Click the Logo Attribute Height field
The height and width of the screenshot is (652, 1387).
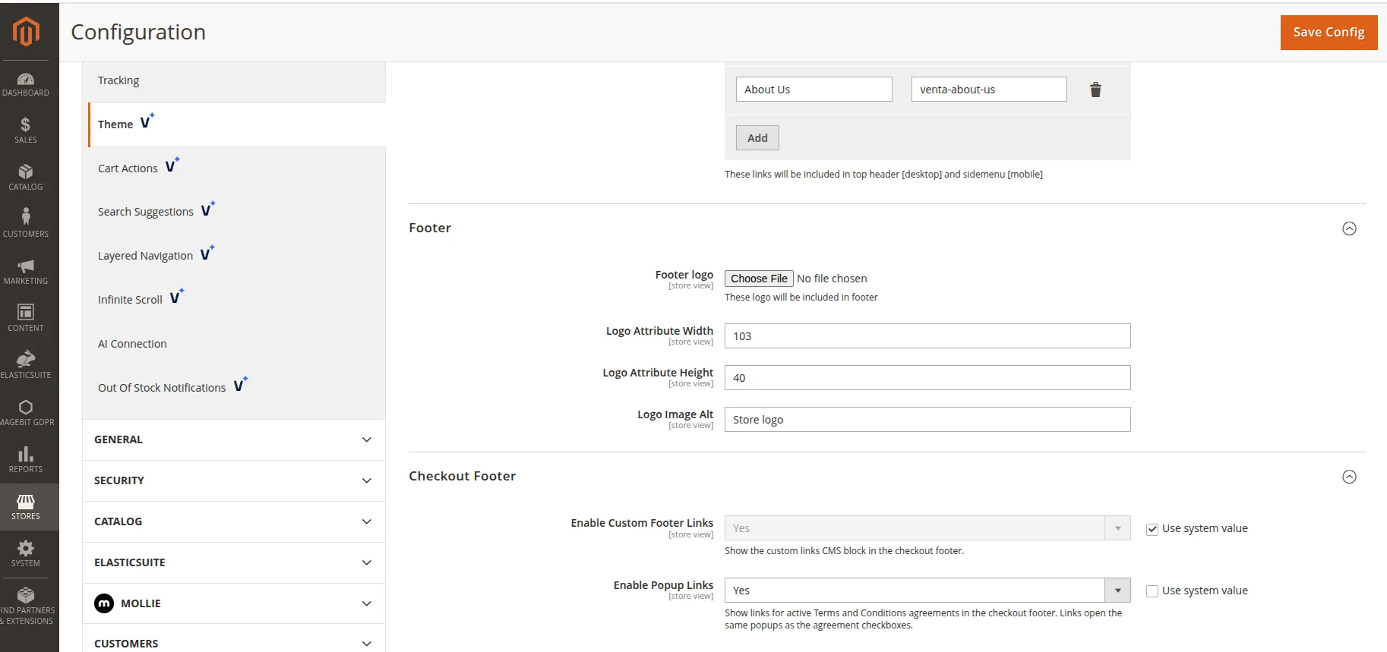tap(927, 378)
